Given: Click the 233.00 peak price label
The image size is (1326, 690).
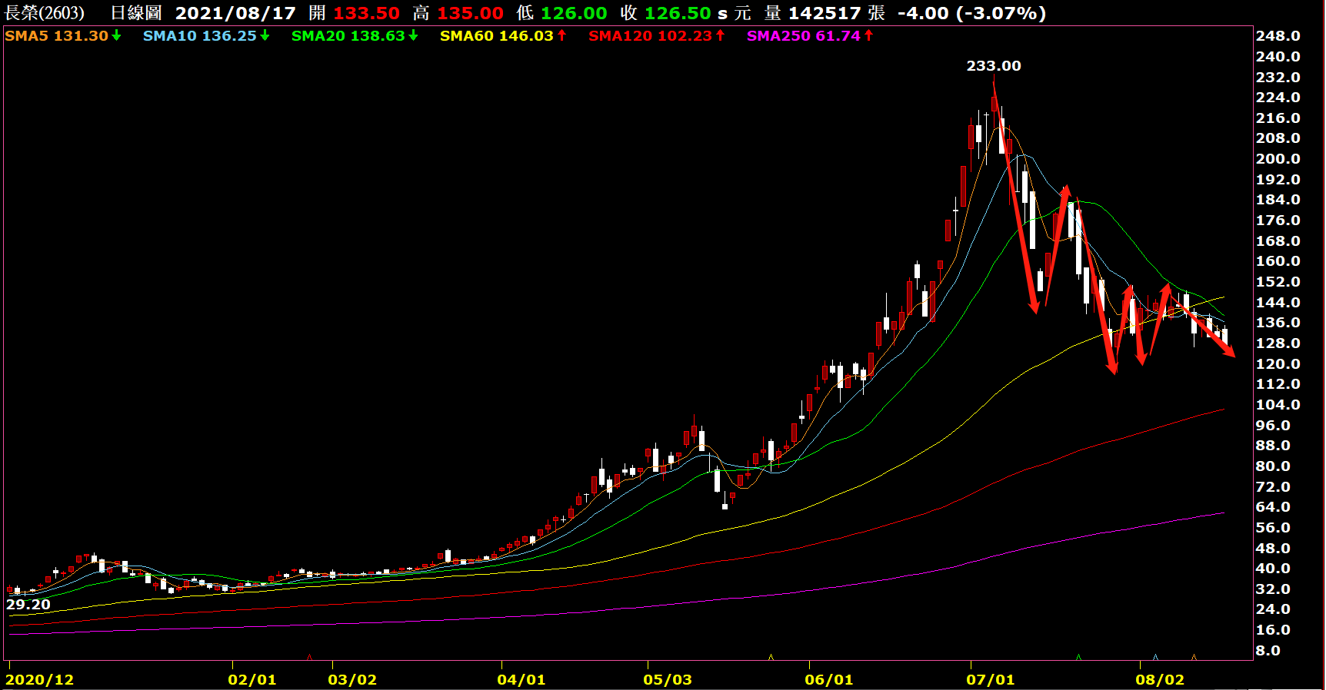Looking at the screenshot, I should [x=994, y=66].
